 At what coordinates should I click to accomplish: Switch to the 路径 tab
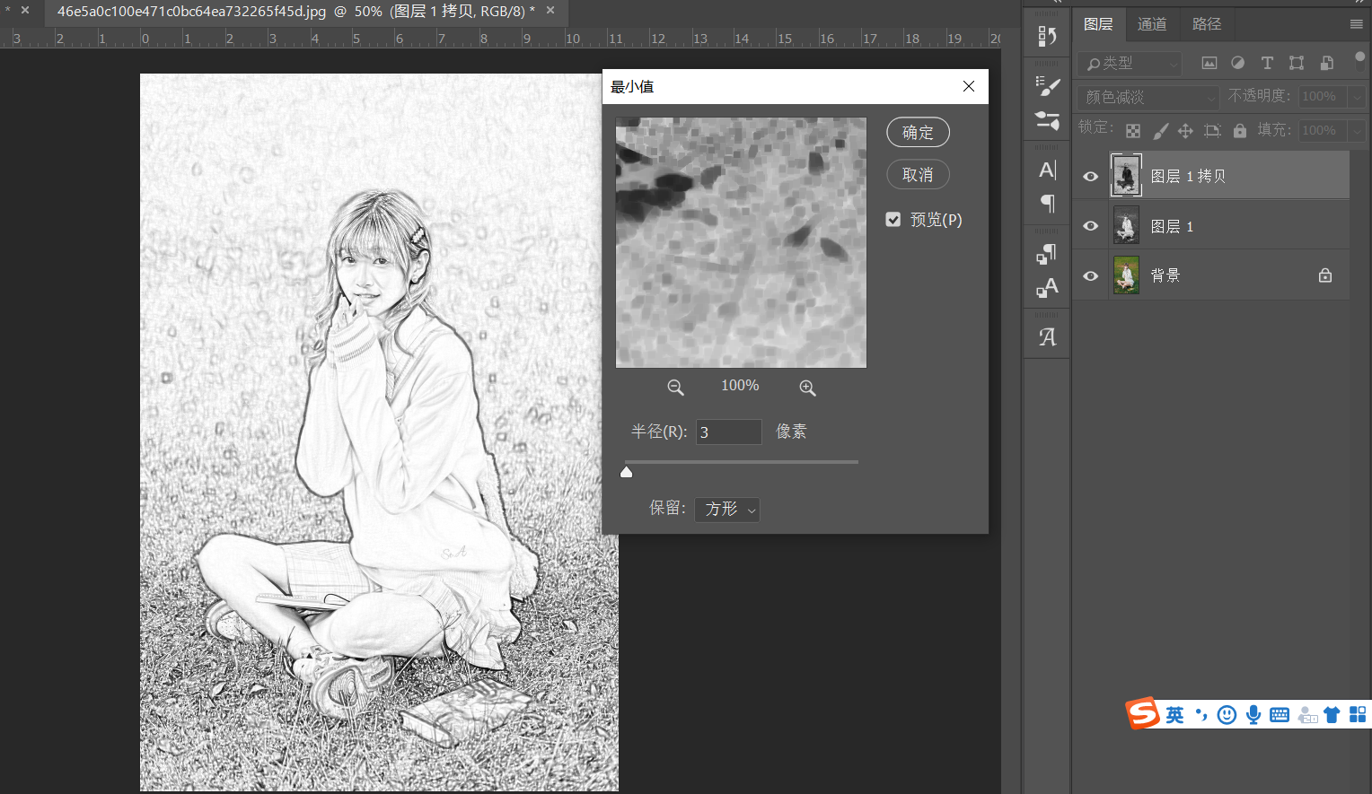tap(1206, 24)
